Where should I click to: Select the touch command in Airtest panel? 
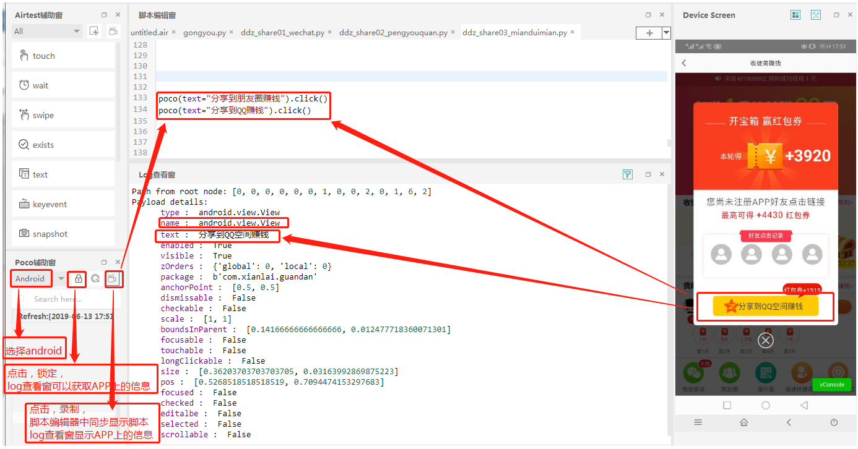(63, 56)
